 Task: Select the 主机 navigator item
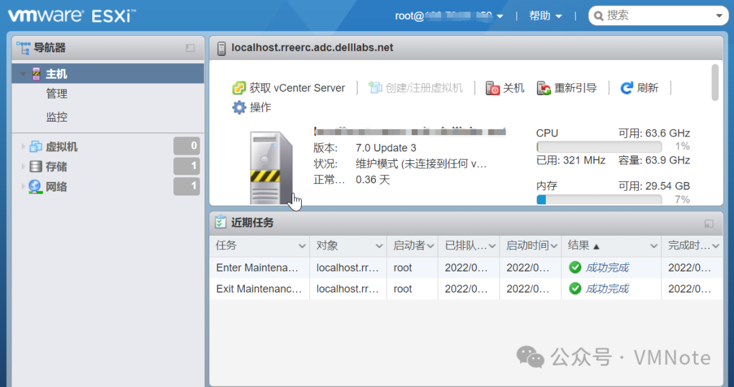point(108,74)
